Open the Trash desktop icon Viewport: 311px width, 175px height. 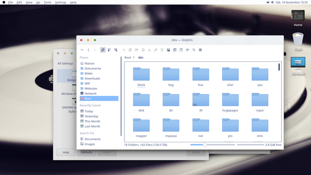(298, 42)
